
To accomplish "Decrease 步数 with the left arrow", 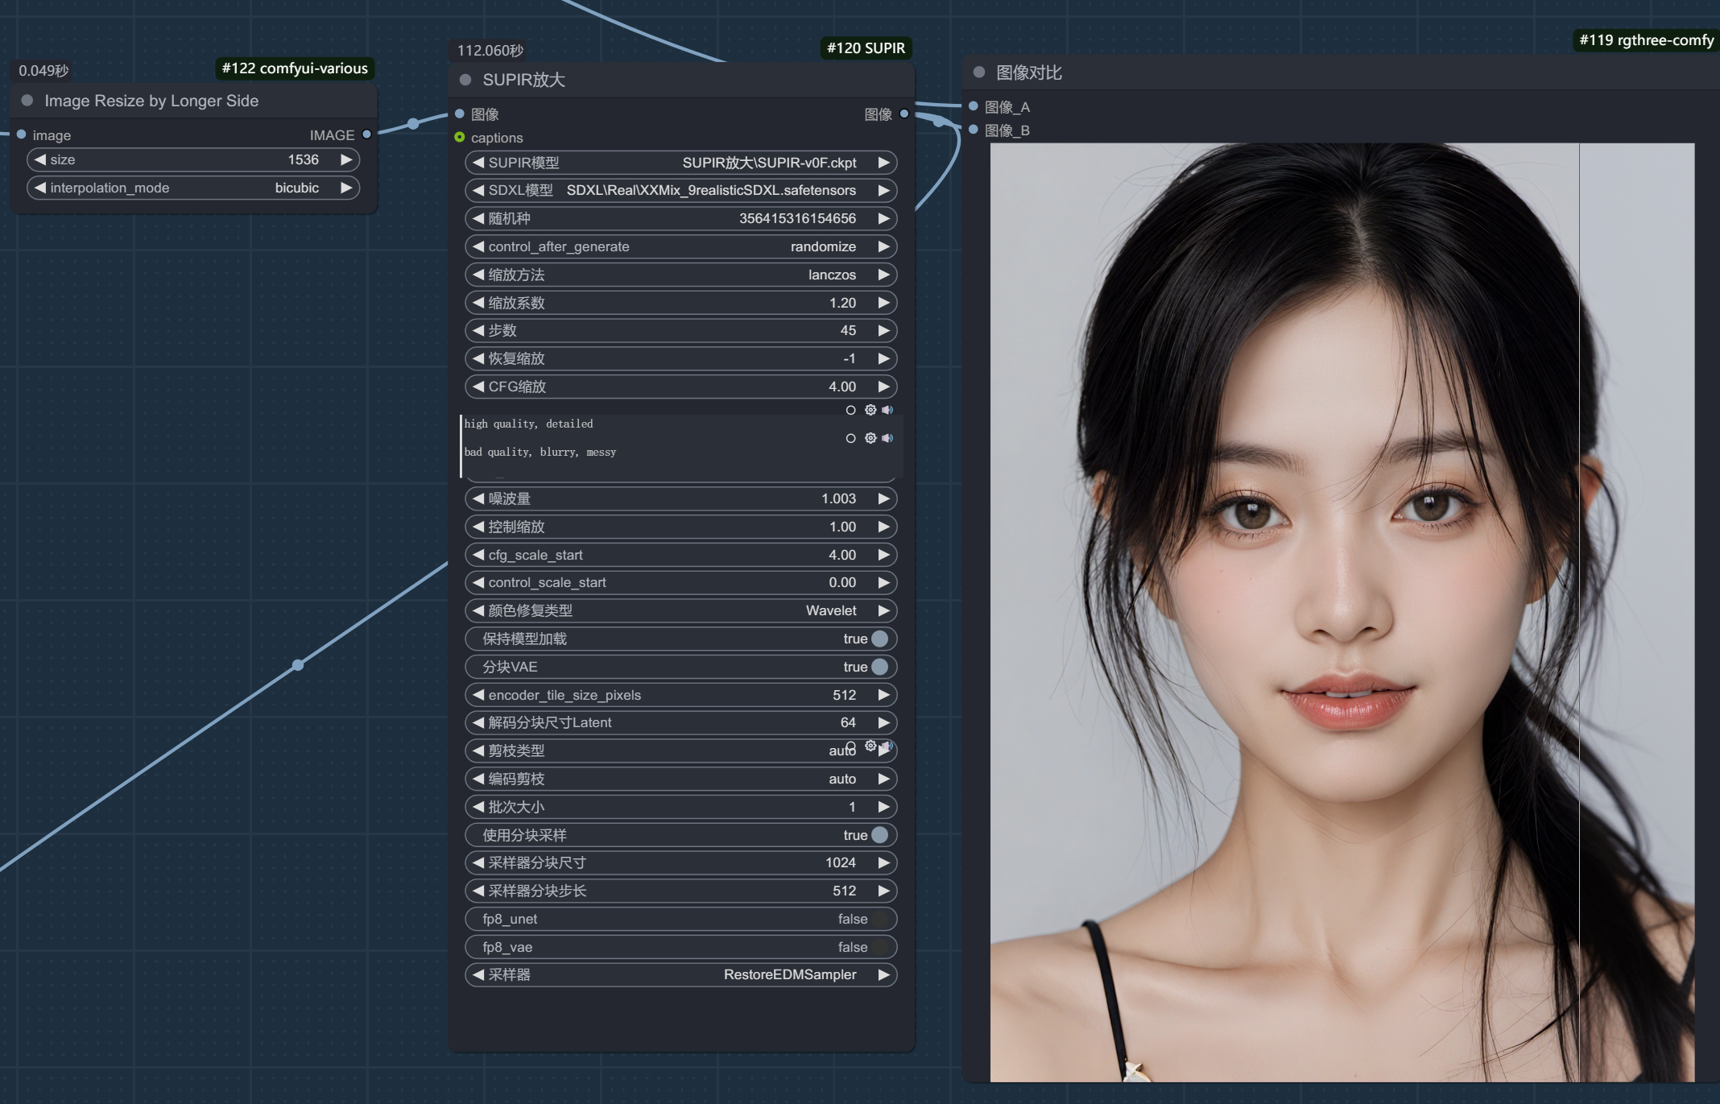I will 478,330.
